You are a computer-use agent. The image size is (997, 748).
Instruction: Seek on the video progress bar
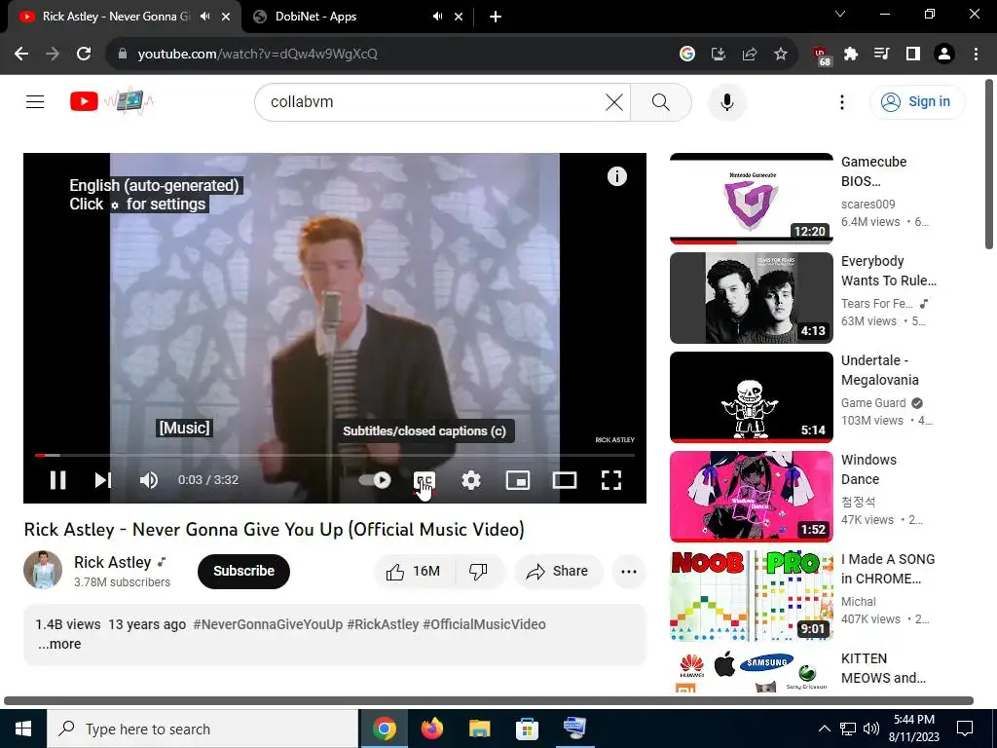[335, 456]
